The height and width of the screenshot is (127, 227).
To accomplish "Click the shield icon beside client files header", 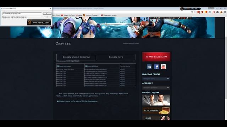I will coord(58,66).
